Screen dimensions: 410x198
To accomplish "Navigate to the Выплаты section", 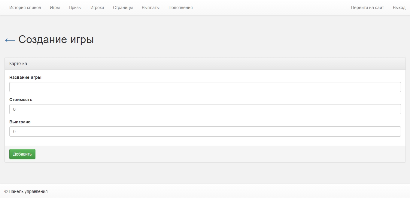I will (x=150, y=8).
